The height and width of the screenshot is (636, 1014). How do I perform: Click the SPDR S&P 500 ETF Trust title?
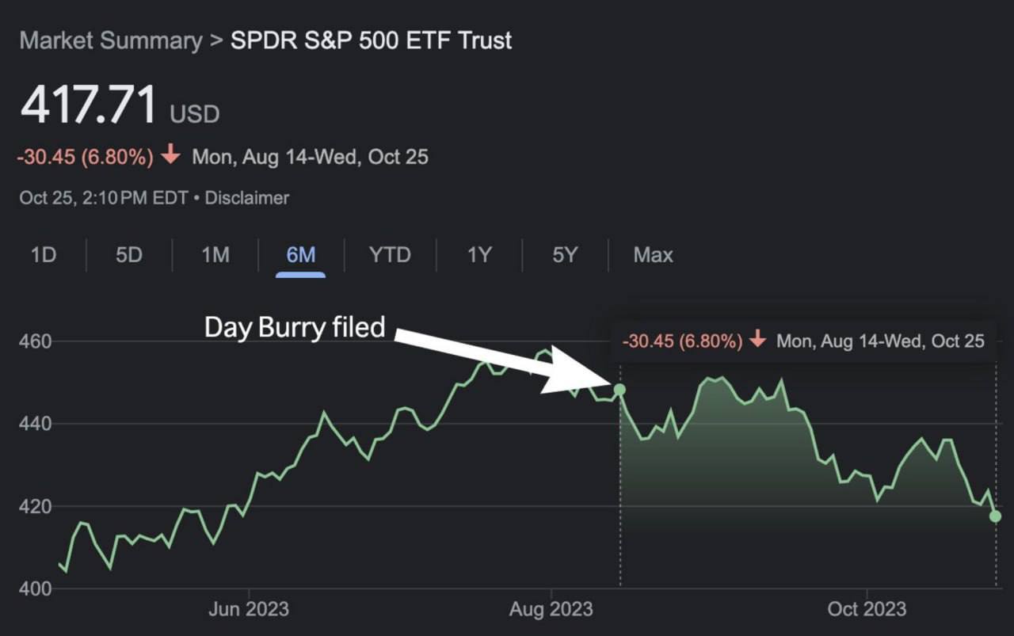(371, 40)
